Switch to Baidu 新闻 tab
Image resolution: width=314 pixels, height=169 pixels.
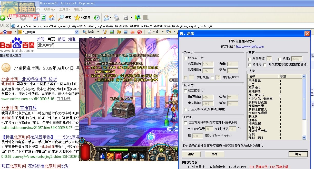point(41,39)
